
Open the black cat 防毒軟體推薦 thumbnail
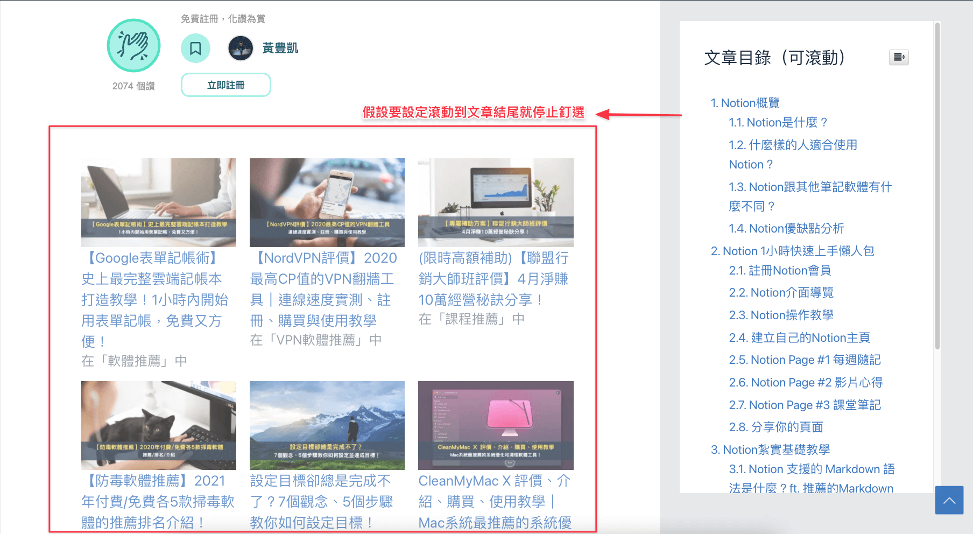coord(159,425)
